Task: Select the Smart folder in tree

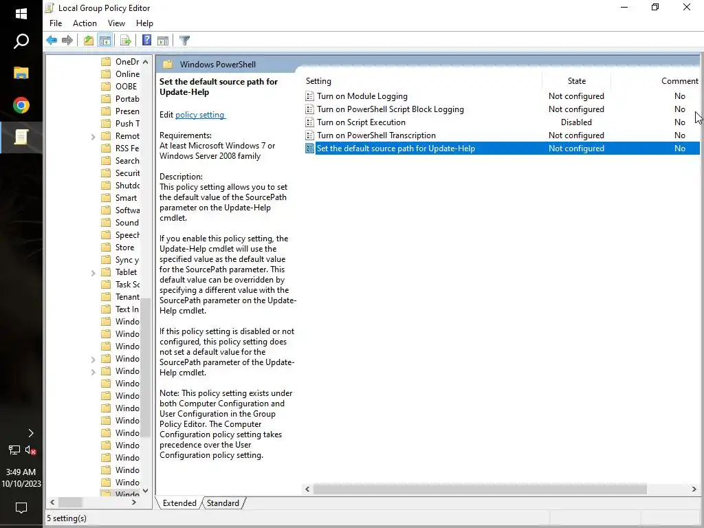Action: pos(126,198)
